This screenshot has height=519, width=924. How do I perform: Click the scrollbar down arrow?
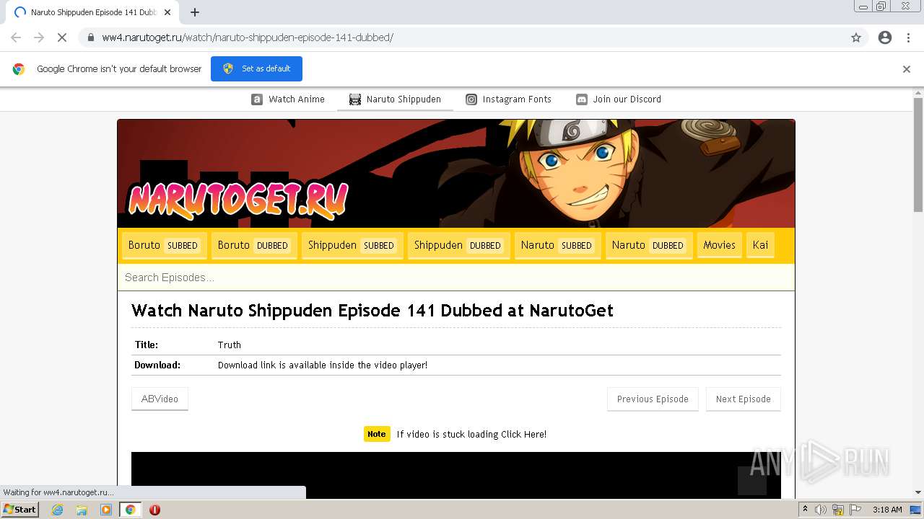pos(918,492)
